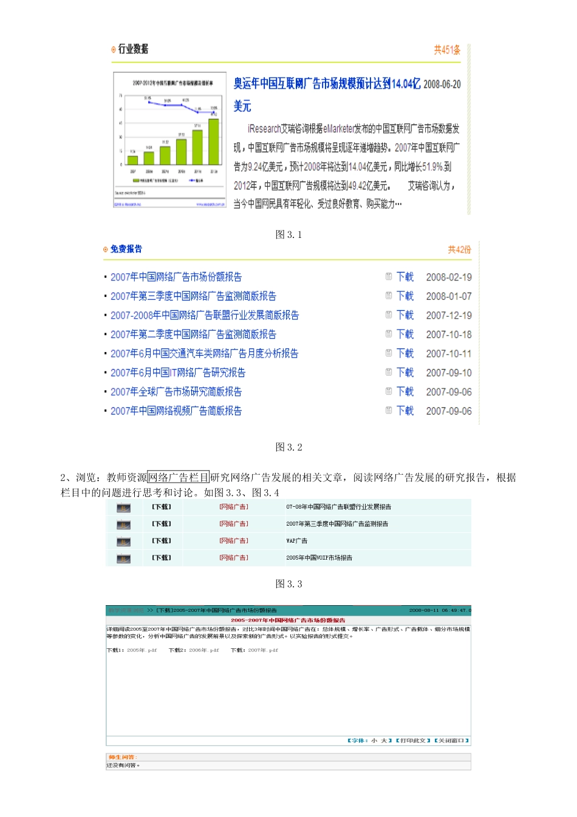Click row icon for 2007年第三季度中国网络广告监测报告 in 图3.3
Viewport: 577px width, 817px height.
pos(124,524)
